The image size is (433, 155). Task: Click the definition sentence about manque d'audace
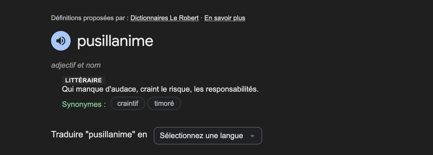160,89
